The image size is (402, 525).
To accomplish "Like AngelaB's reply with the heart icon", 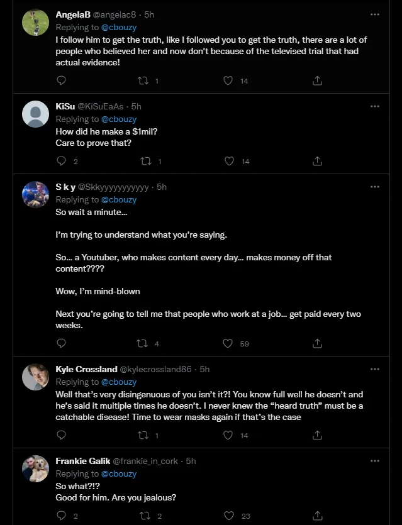I will [x=228, y=80].
